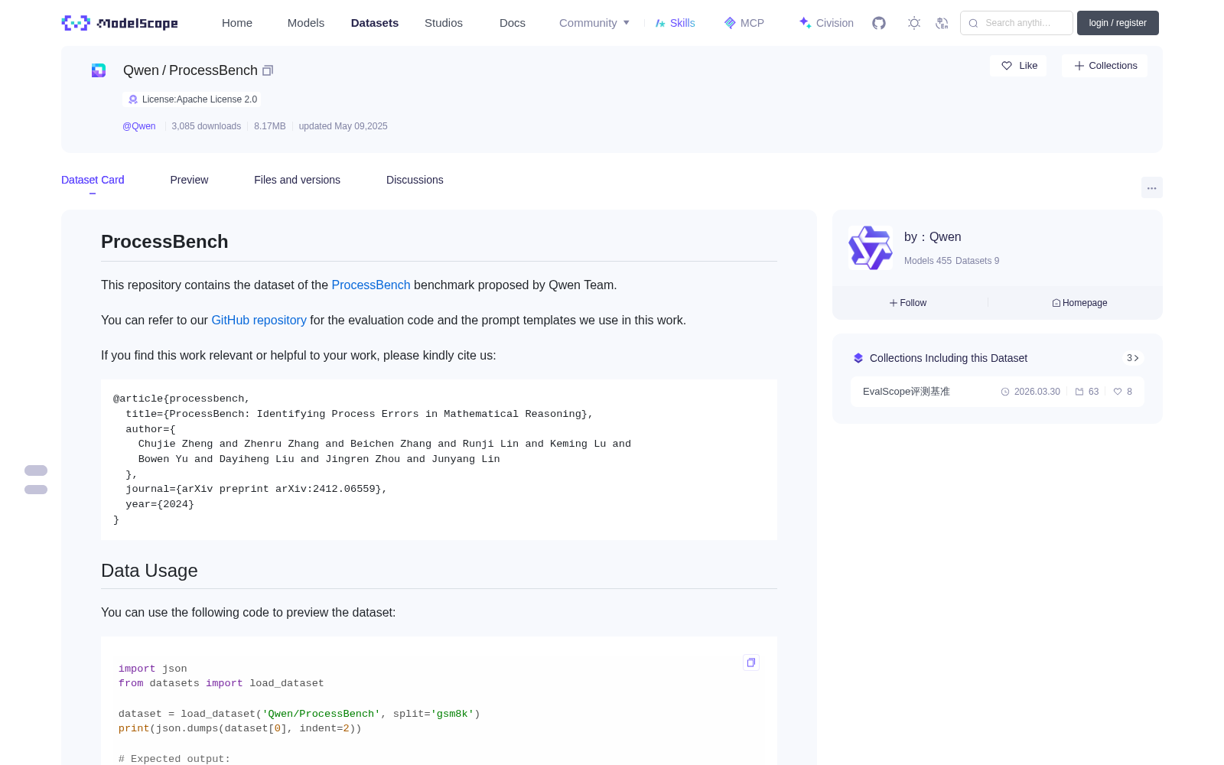
Task: Open MCP from the top navigation
Action: tap(744, 23)
